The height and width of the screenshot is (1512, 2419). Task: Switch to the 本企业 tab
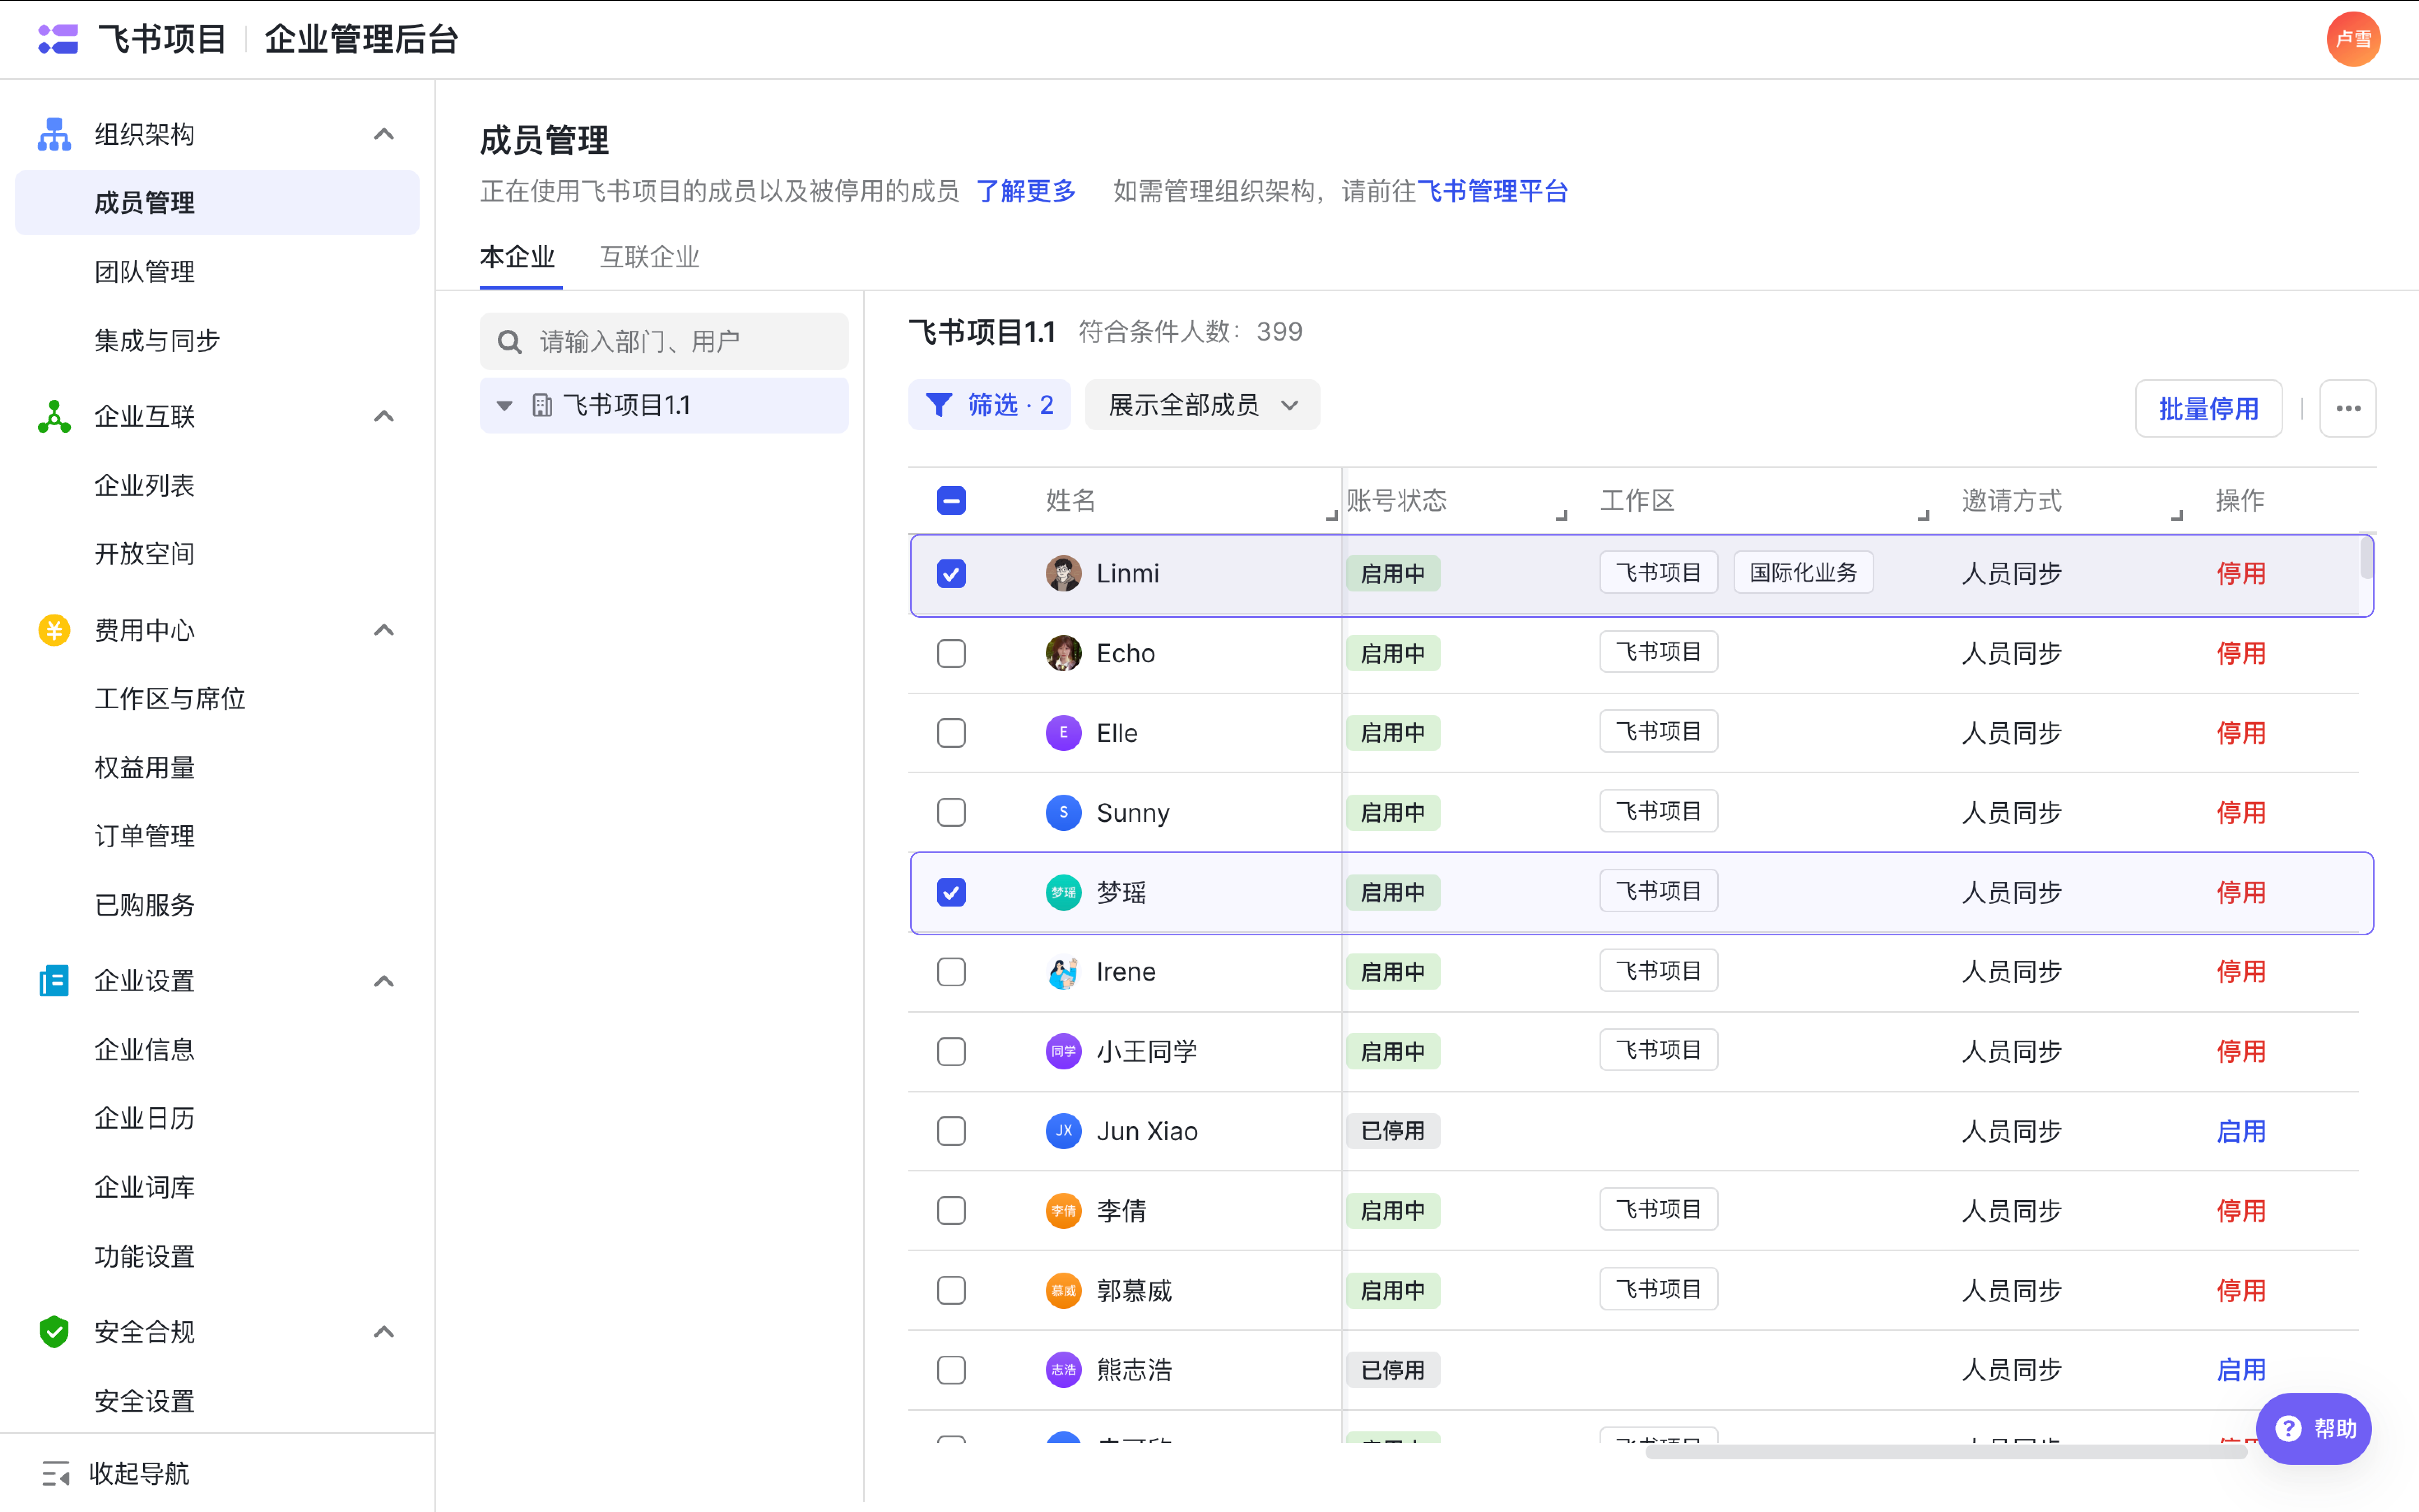[x=517, y=257]
